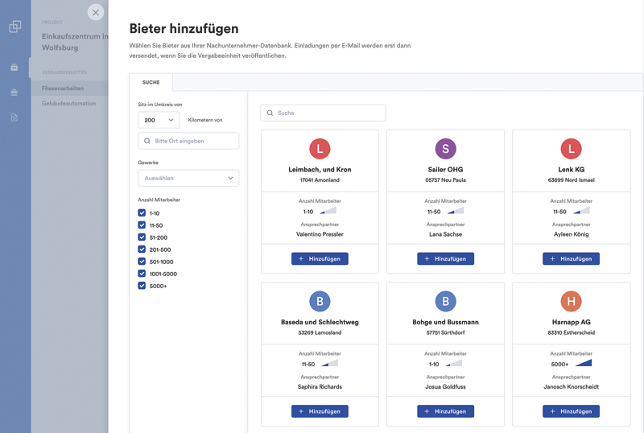
Task: Open the briefcase icon in left sidebar
Action: (14, 93)
